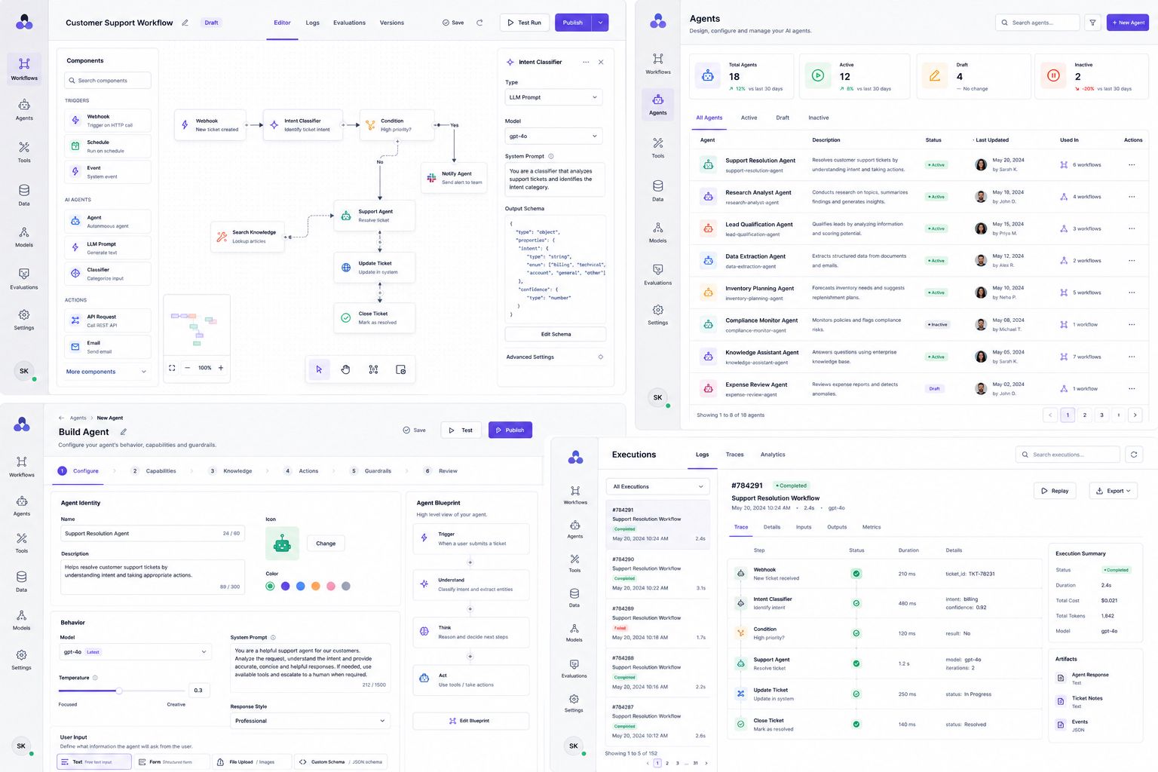This screenshot has height=772, width=1158.
Task: Open dropdown arrow next to workflow Publish button
Action: tap(601, 23)
